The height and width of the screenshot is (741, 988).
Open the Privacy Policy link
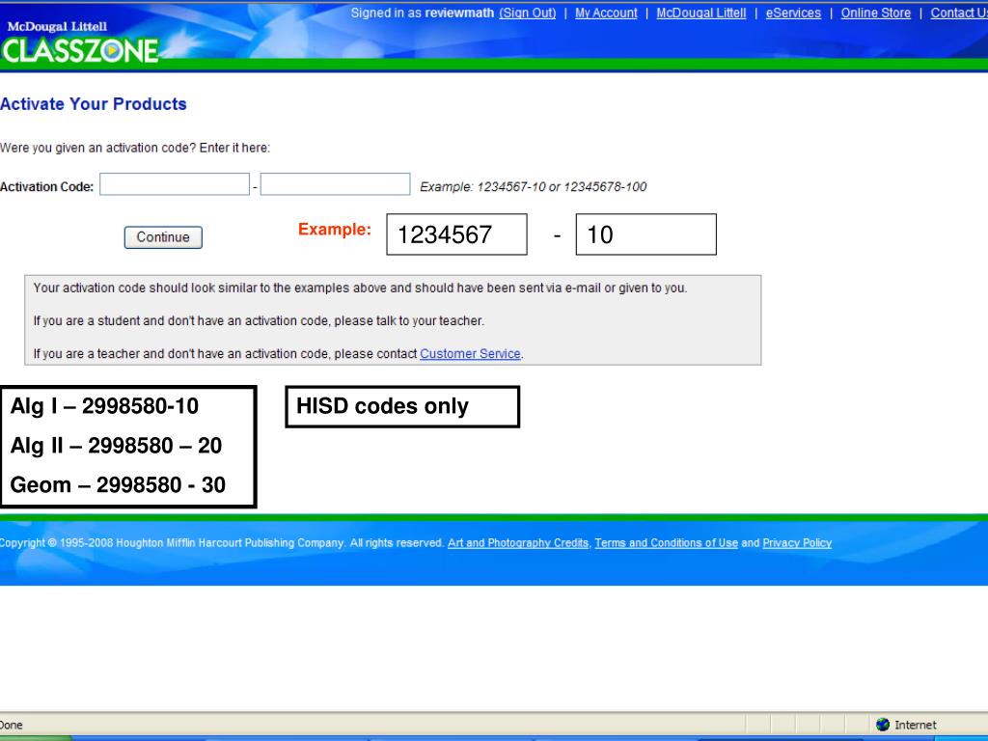click(x=797, y=543)
